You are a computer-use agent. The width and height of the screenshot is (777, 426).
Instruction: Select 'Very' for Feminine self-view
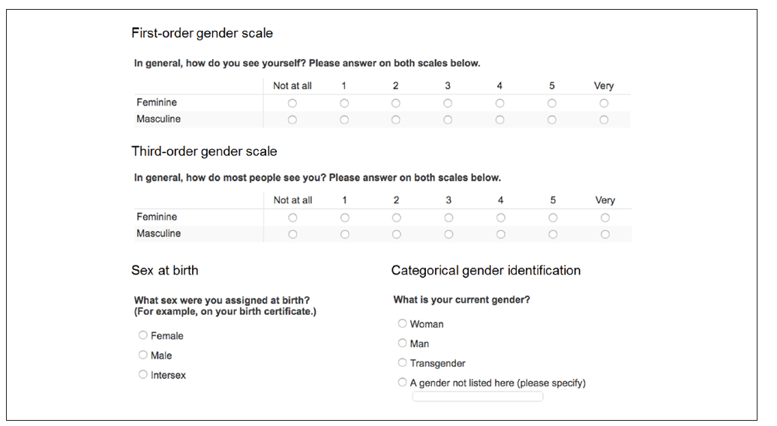(604, 103)
